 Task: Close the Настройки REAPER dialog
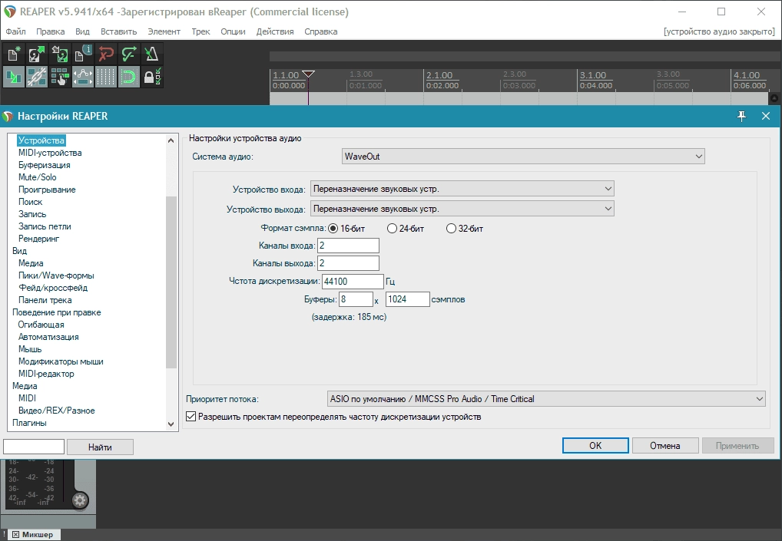pos(766,116)
